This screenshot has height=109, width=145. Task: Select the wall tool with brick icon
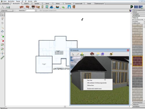click(x=21, y=7)
